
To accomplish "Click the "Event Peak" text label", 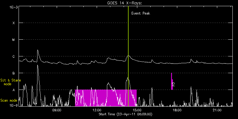I will pos(141,13).
